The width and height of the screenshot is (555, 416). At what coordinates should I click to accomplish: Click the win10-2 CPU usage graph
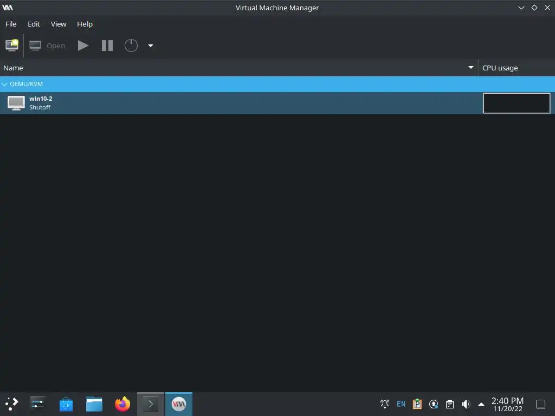tap(517, 103)
